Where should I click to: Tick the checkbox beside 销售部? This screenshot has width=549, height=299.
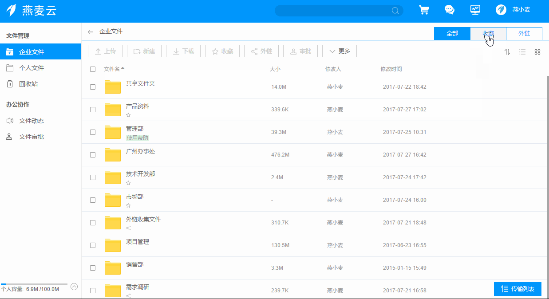92,268
